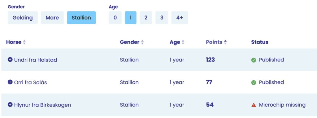The height and width of the screenshot is (118, 317).
Task: Expand Undri fra Holstad row plus icon
Action: point(10,60)
